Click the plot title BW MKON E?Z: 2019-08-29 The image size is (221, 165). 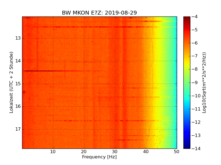tap(99, 13)
